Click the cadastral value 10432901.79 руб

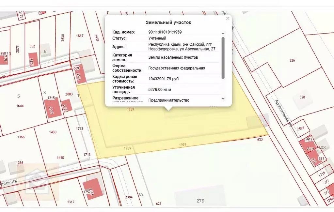click(163, 79)
